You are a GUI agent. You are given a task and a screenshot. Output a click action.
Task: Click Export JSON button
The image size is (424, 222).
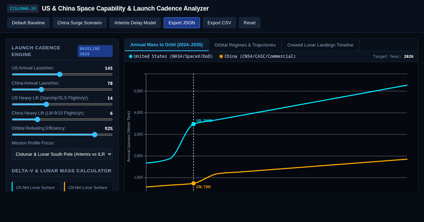click(x=182, y=23)
